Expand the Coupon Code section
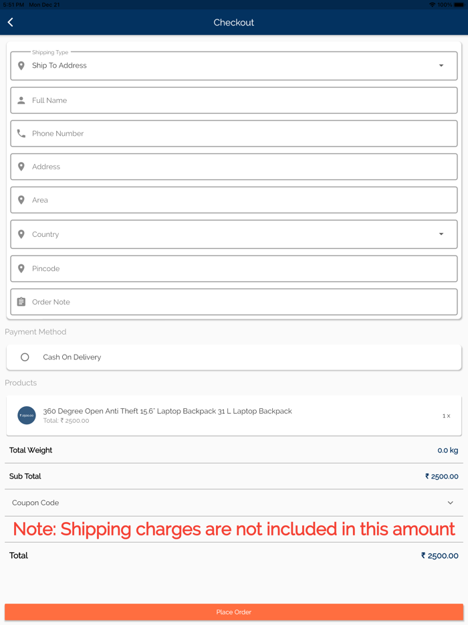468x625 pixels. click(450, 503)
